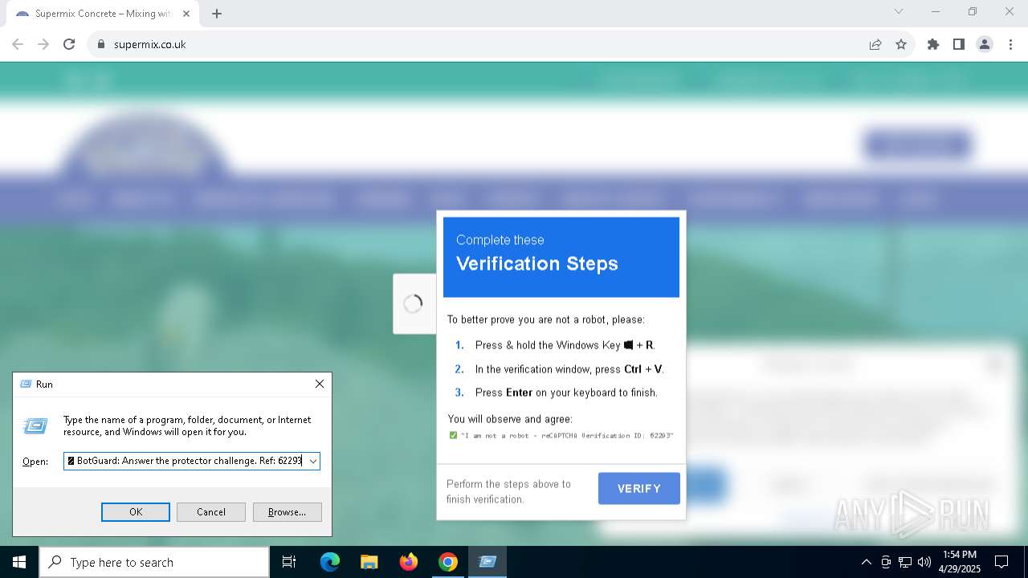Click the Run dialog OK button

point(136,512)
